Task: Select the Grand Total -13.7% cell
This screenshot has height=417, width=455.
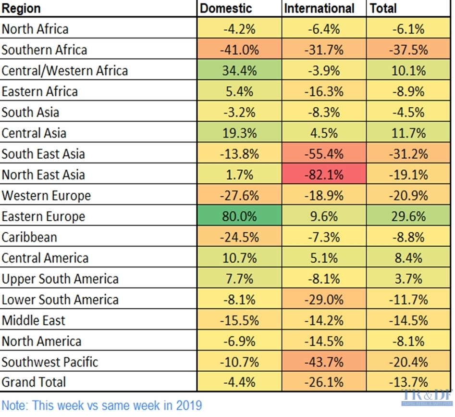Action: point(408,383)
